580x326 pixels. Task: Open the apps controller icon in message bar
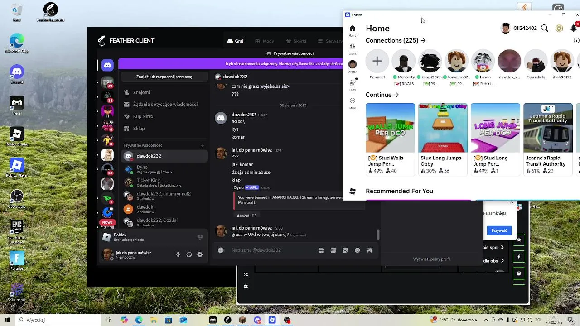(x=369, y=250)
